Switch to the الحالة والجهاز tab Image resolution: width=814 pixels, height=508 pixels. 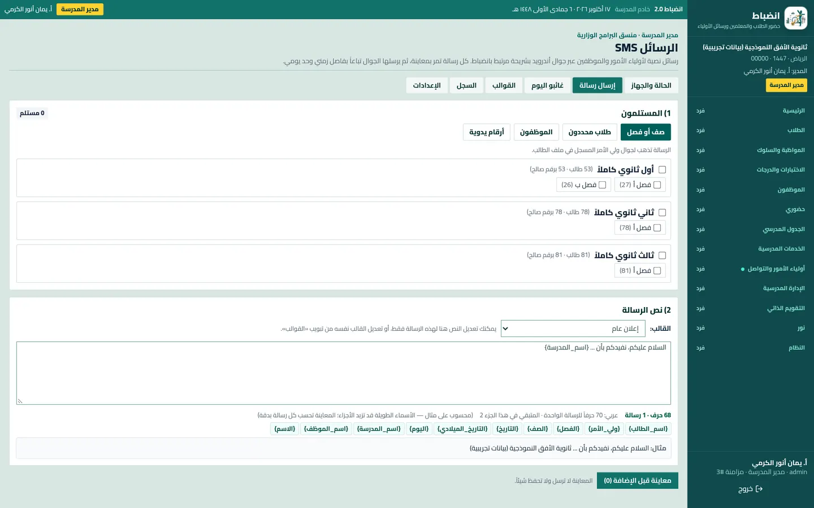651,85
